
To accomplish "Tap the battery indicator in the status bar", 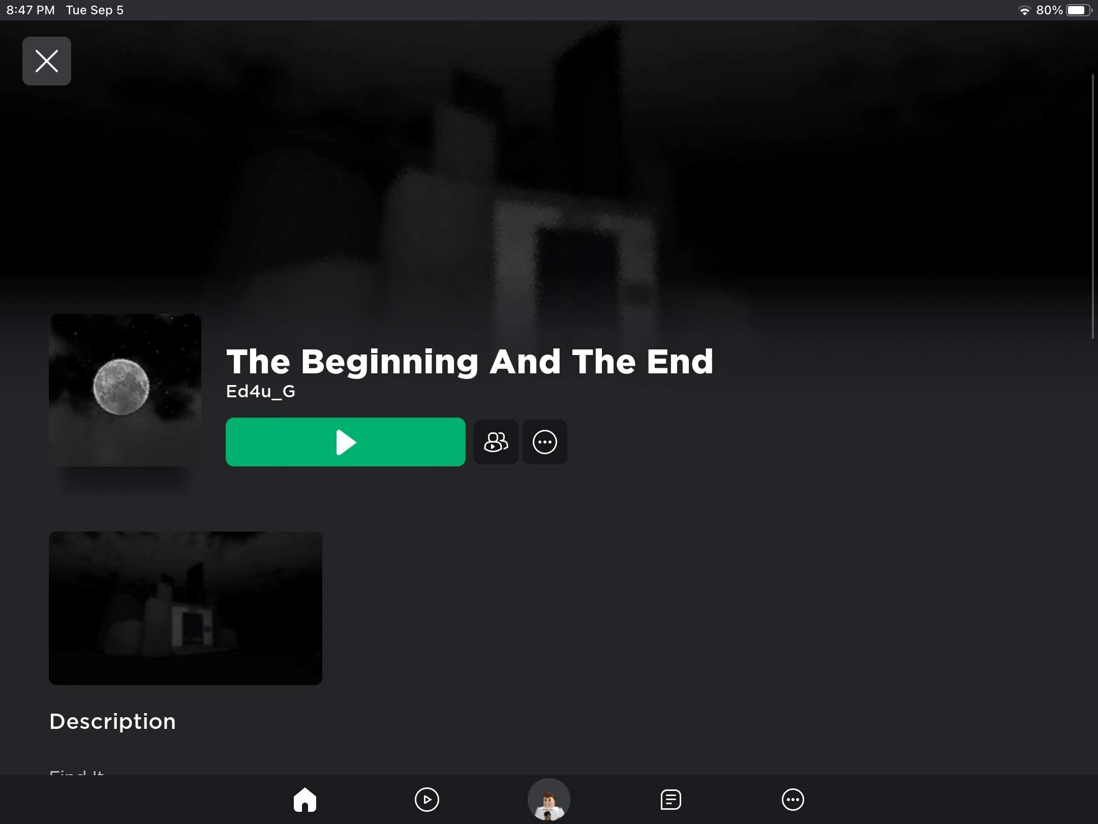I will 1079,10.
